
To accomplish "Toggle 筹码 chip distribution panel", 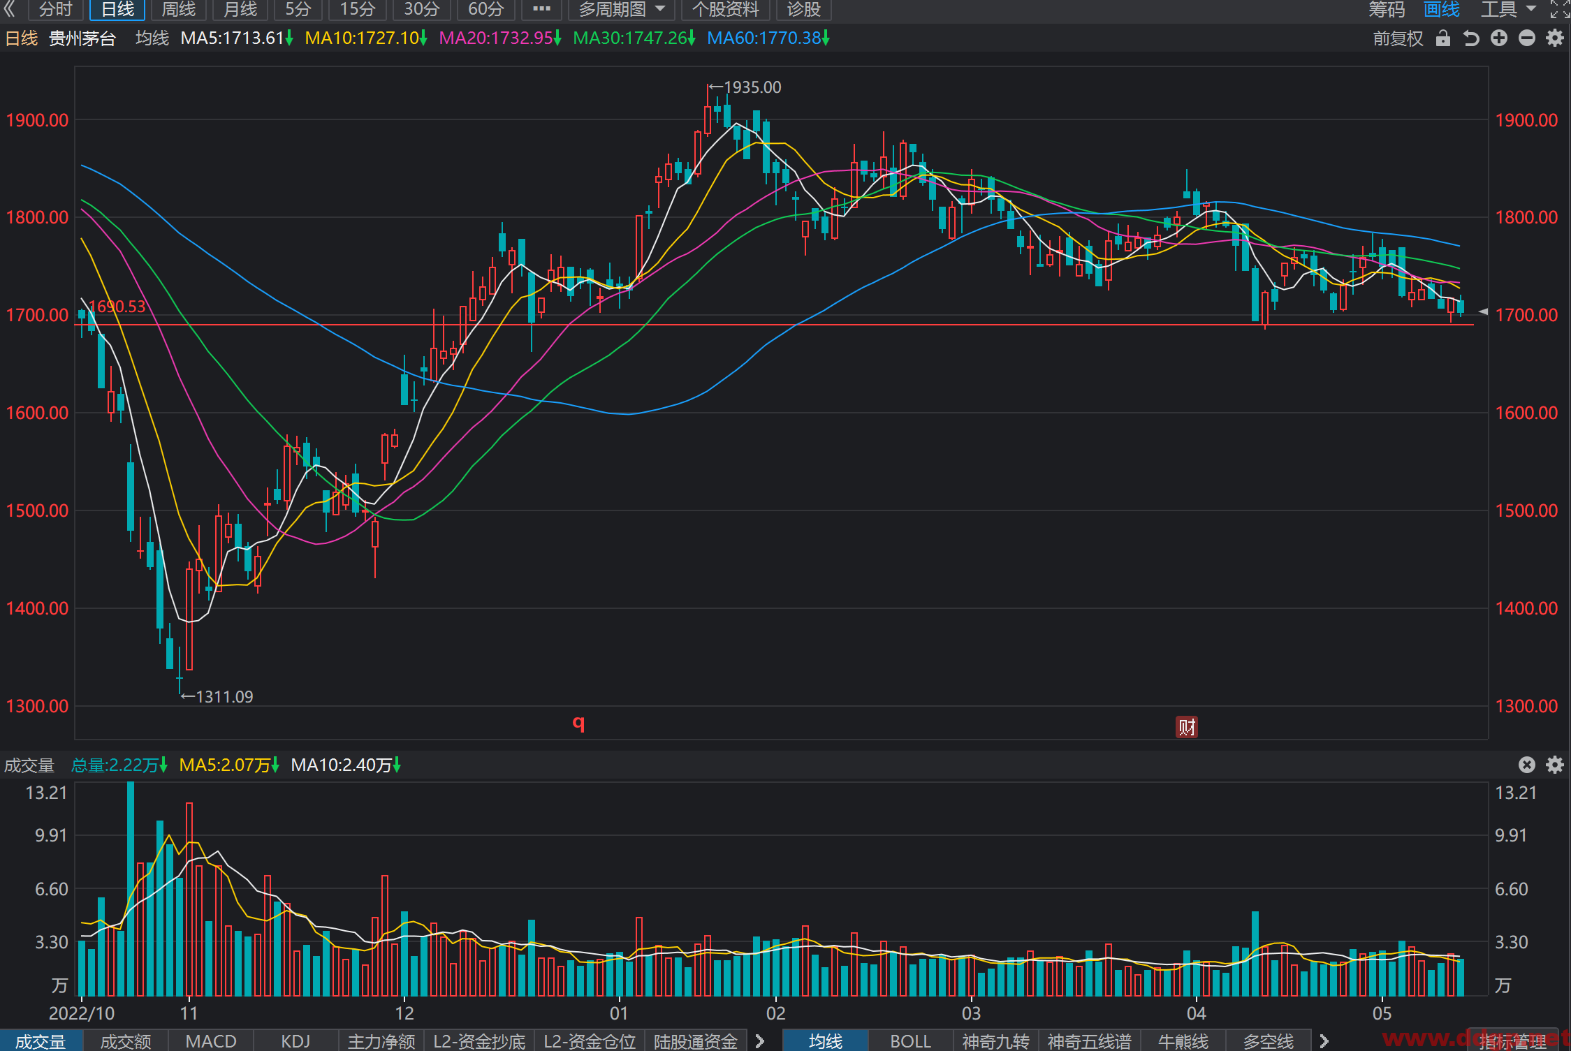I will point(1387,9).
